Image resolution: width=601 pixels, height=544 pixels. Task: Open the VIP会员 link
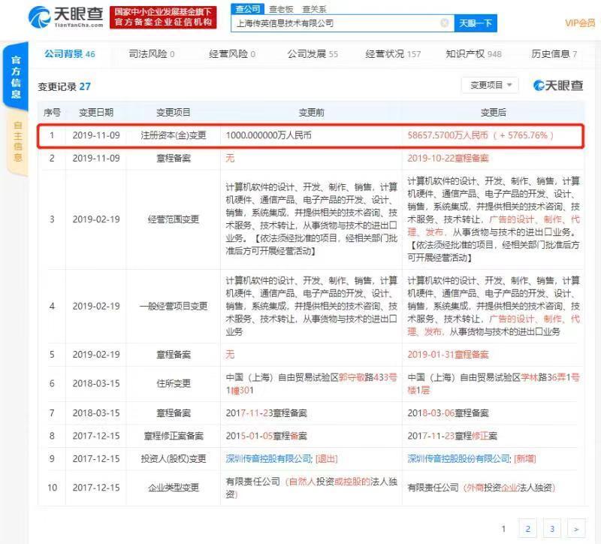[x=579, y=23]
